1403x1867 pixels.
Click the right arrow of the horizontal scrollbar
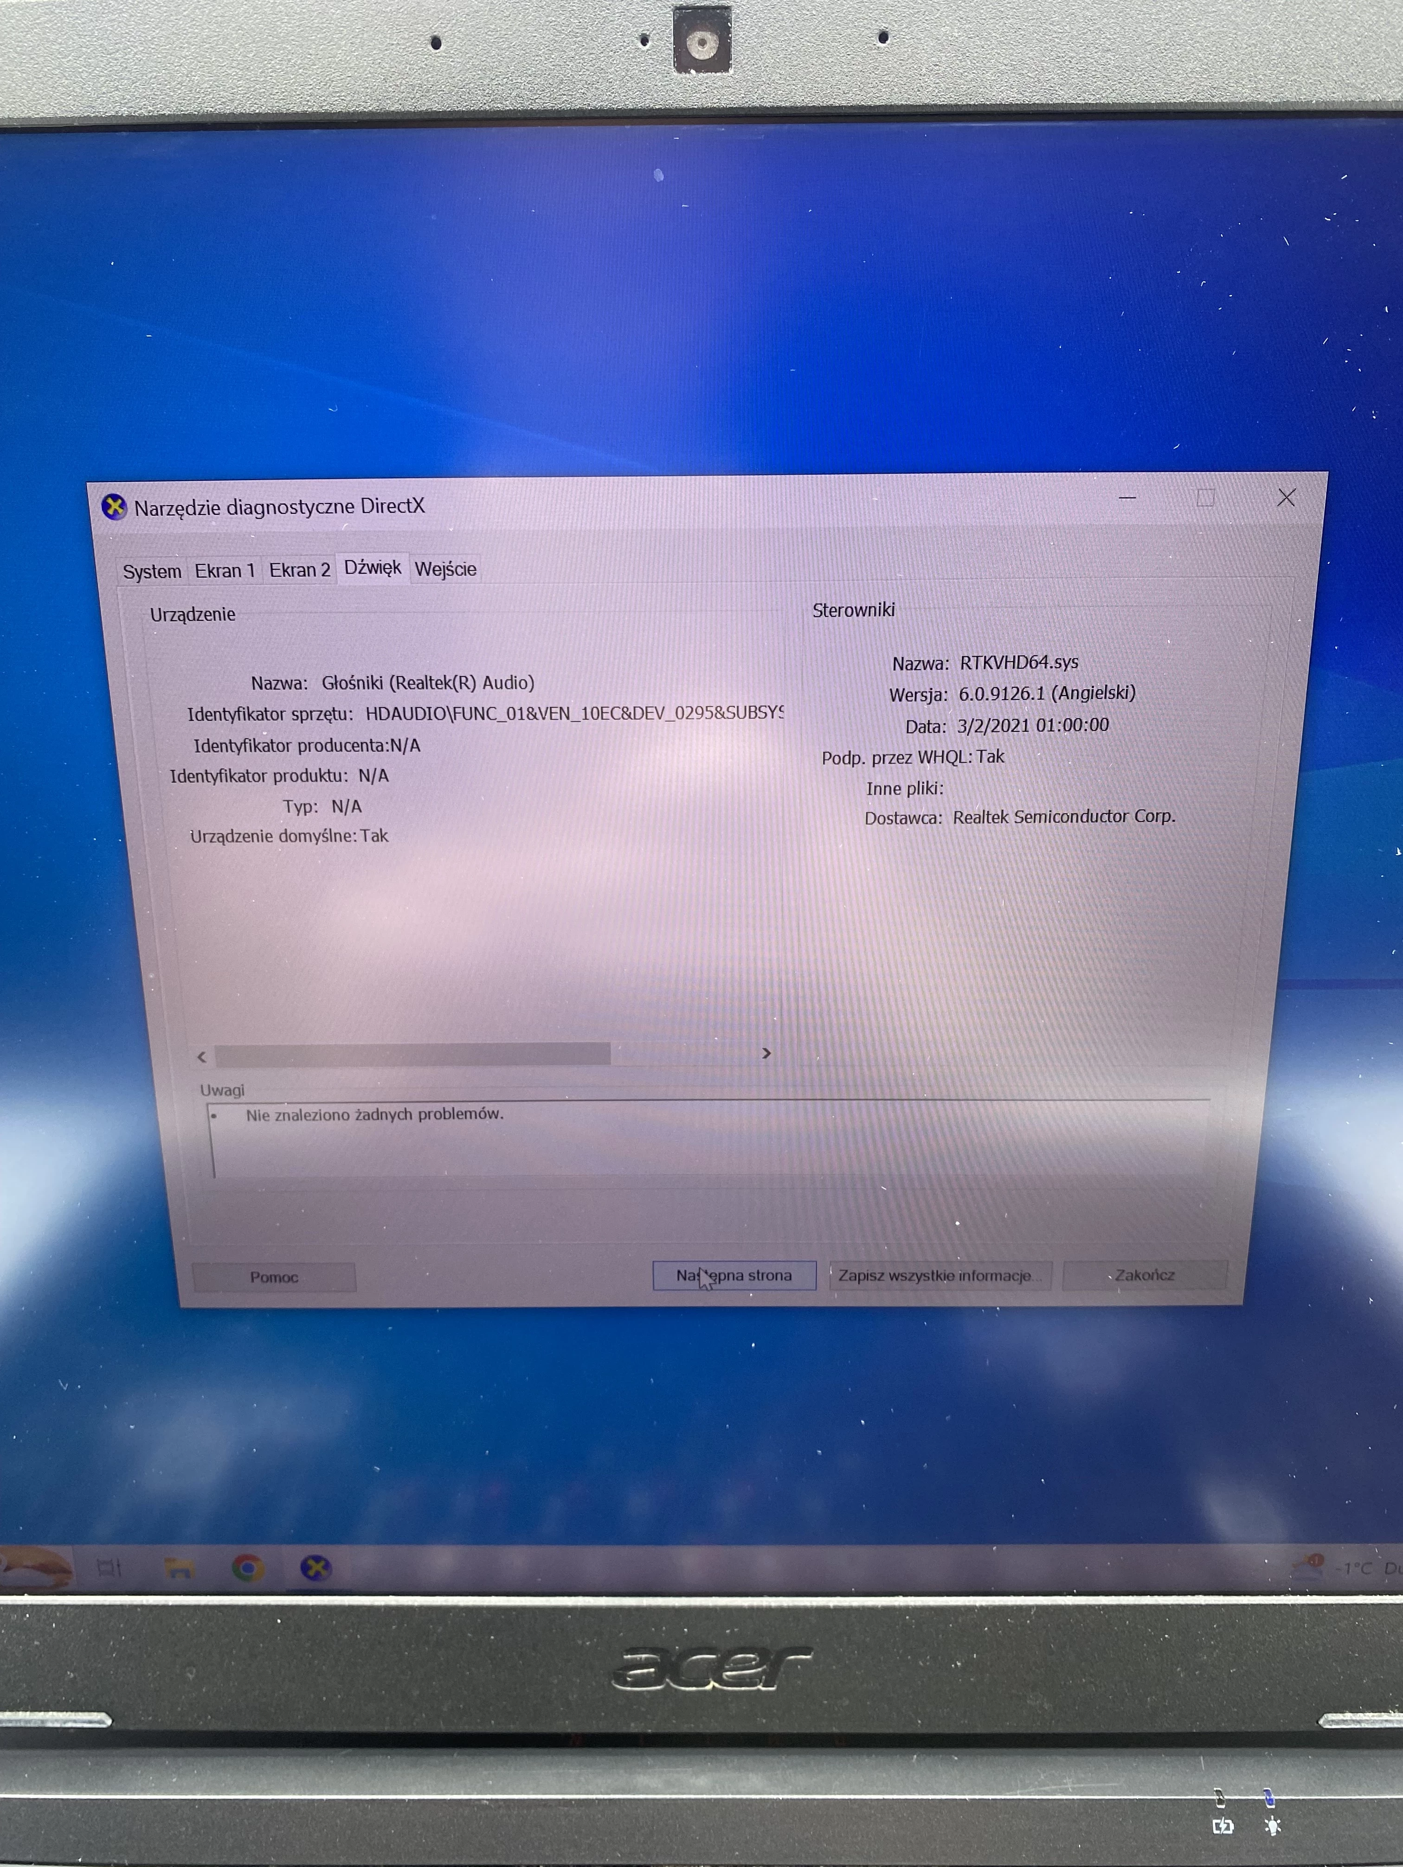click(768, 1053)
